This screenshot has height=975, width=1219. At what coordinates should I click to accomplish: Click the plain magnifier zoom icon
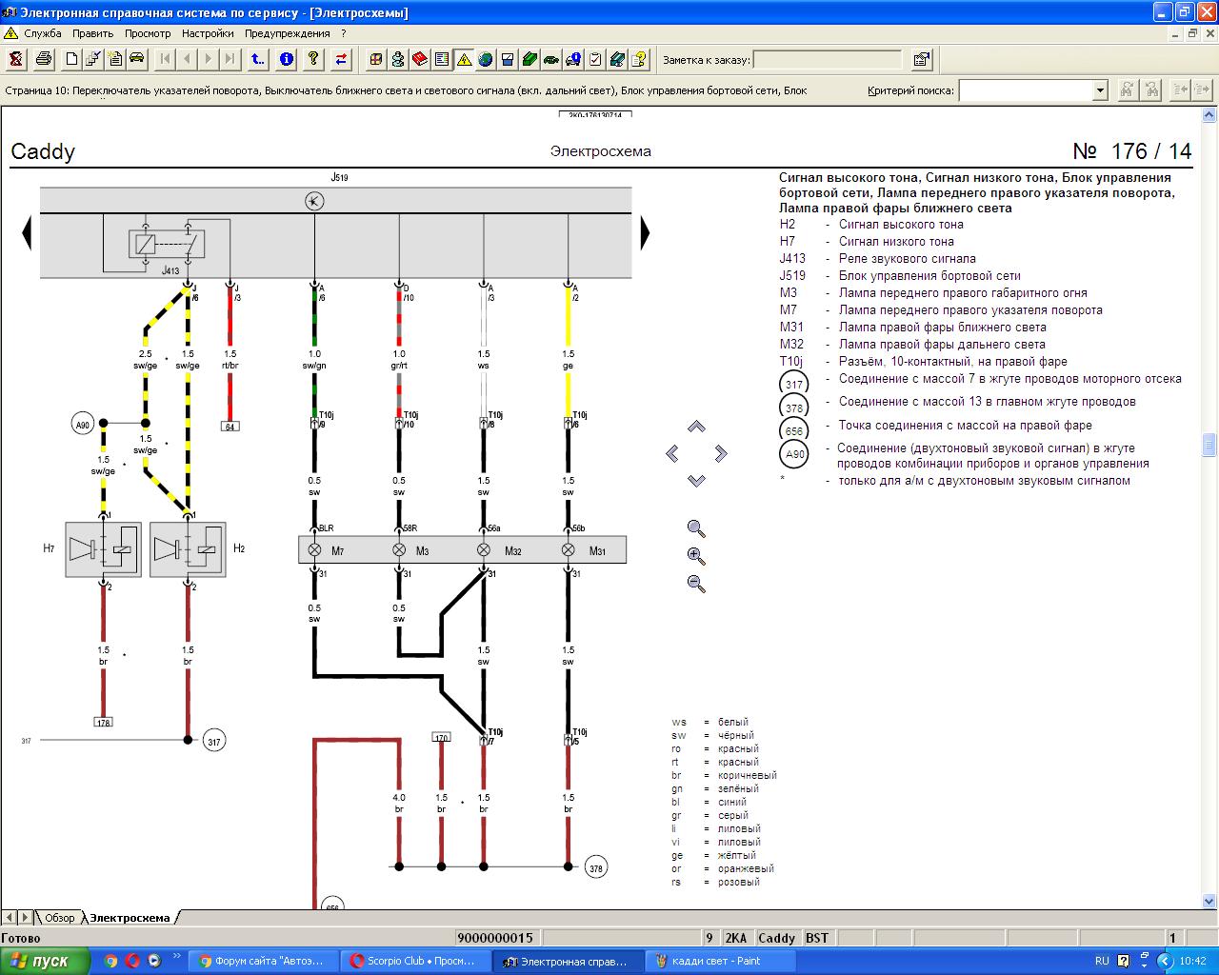point(696,528)
